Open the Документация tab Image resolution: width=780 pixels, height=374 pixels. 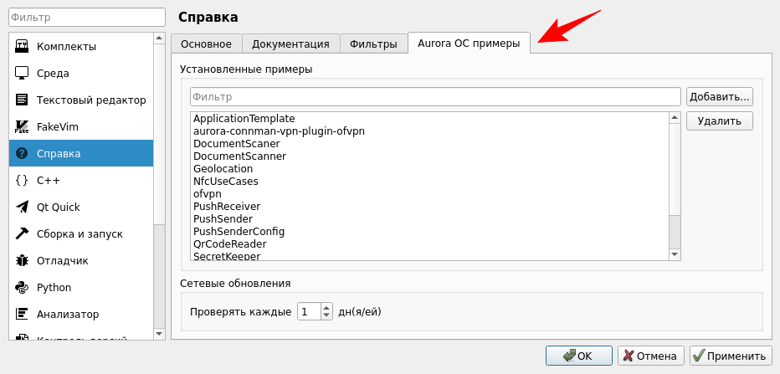pyautogui.click(x=290, y=44)
